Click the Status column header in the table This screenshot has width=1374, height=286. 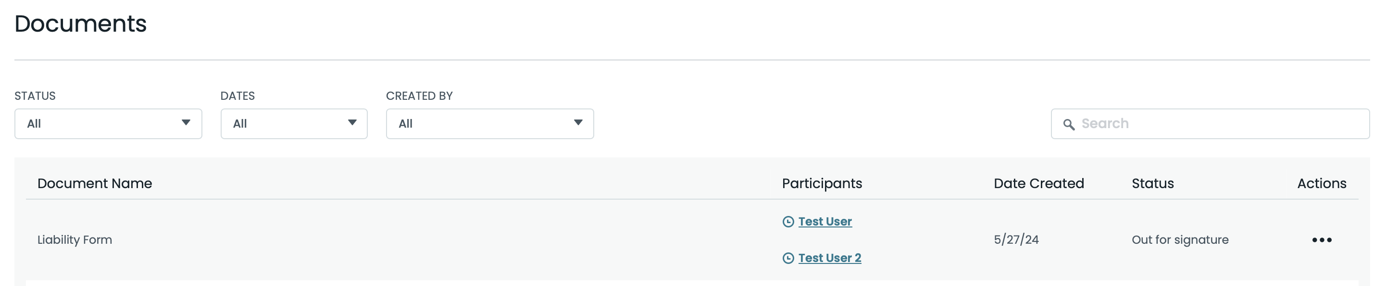pos(1152,184)
